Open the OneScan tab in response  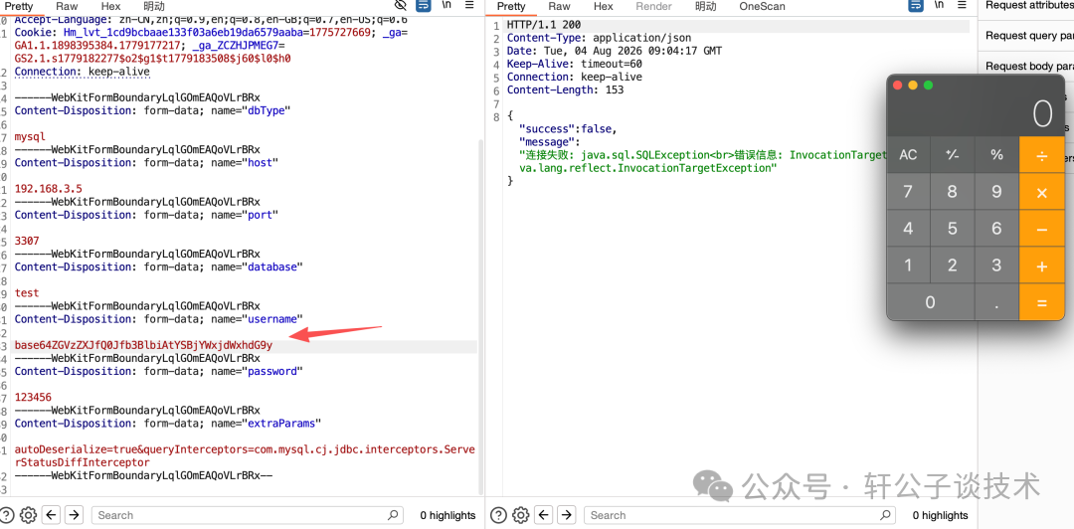point(763,6)
